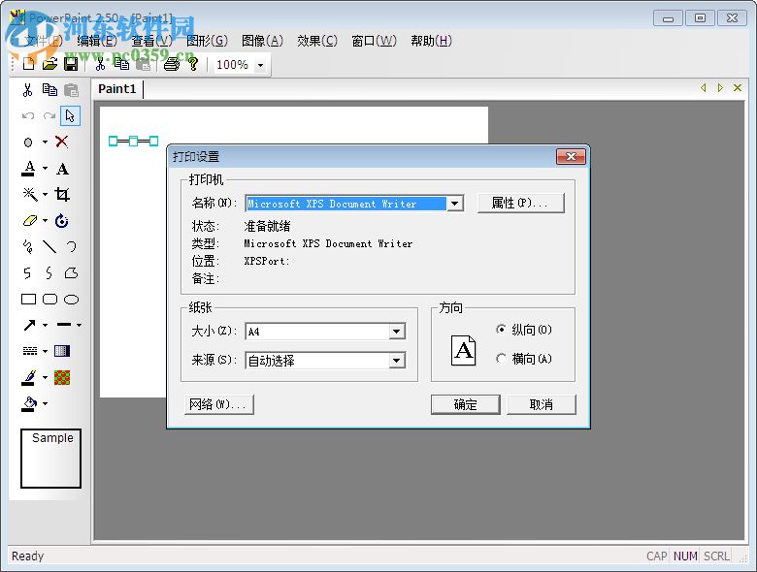Select the arc tool

pyautogui.click(x=72, y=247)
